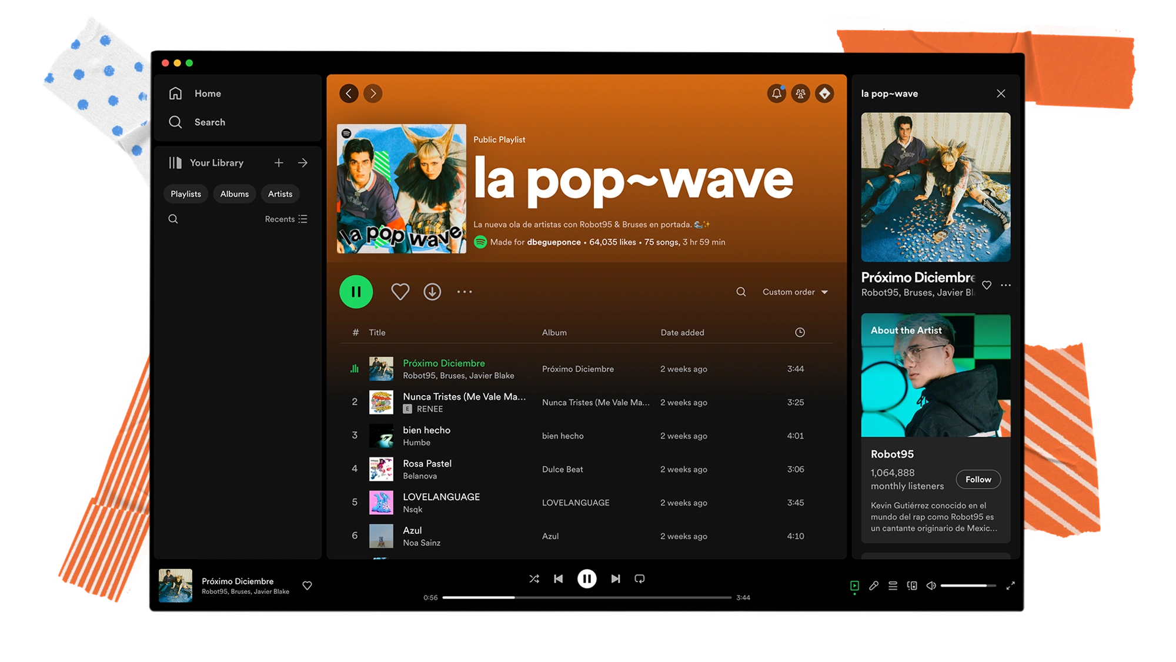Download the la pop~wave playlist
The image size is (1176, 662).
click(432, 291)
